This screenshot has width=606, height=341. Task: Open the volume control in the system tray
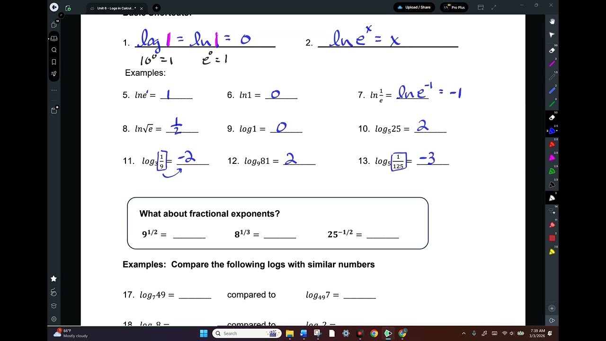[x=512, y=333]
